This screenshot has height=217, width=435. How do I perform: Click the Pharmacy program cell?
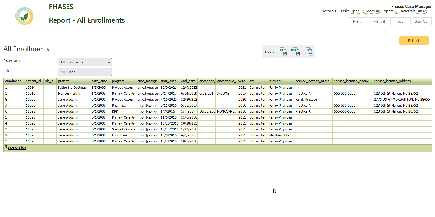pyautogui.click(x=123, y=106)
